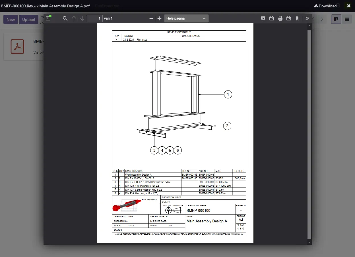
Task: Click the 'BMES-000003' article number
Action: [x=206, y=182]
